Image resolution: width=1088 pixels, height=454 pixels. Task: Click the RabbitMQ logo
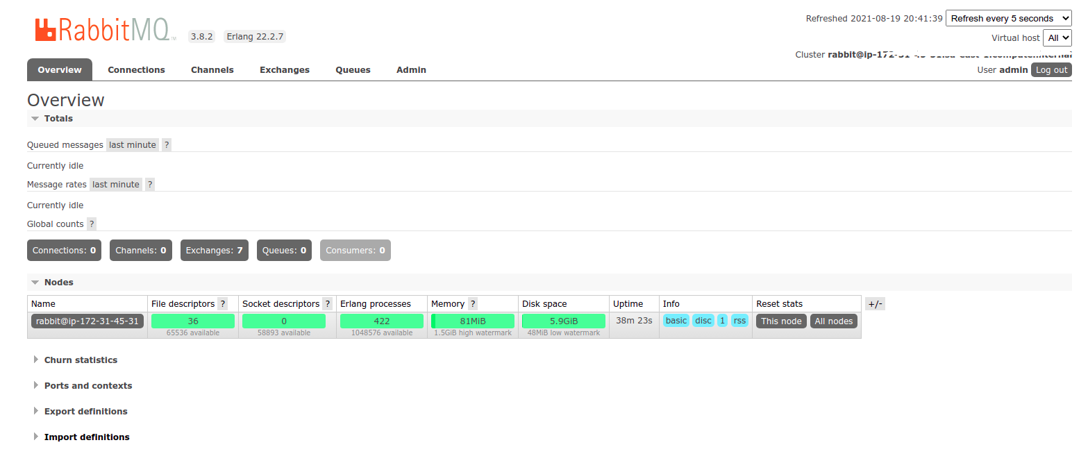pos(105,30)
